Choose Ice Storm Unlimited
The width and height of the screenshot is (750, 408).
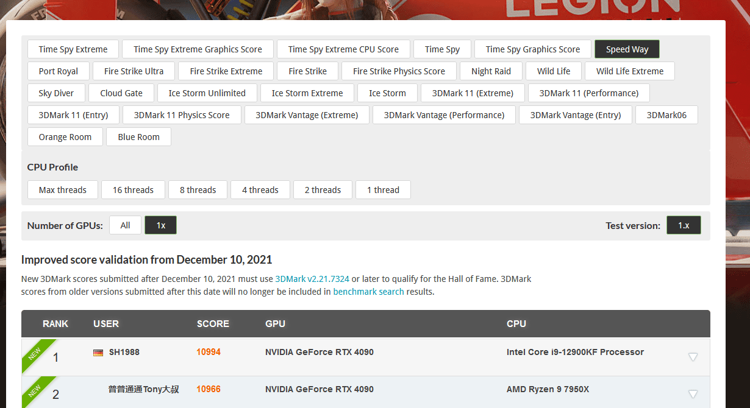pyautogui.click(x=207, y=93)
